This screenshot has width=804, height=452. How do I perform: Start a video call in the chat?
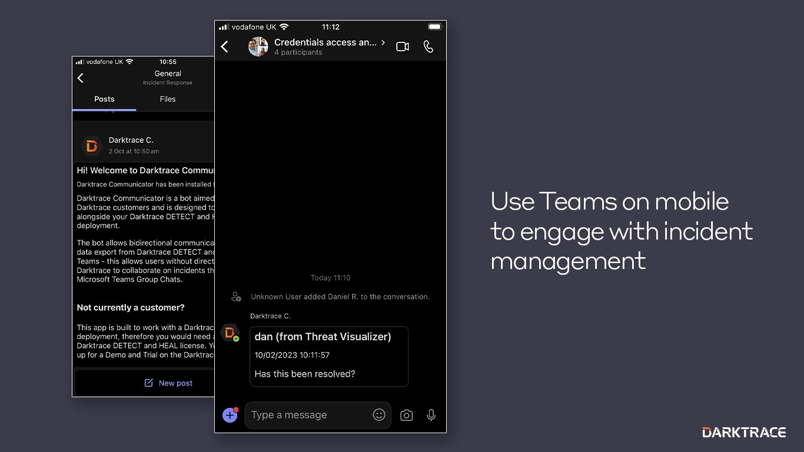tap(403, 46)
